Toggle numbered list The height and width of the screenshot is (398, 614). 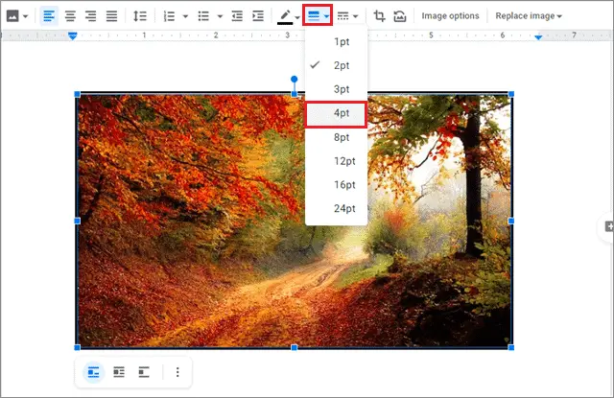169,16
